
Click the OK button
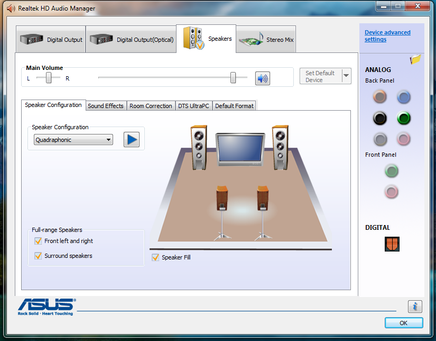(404, 323)
